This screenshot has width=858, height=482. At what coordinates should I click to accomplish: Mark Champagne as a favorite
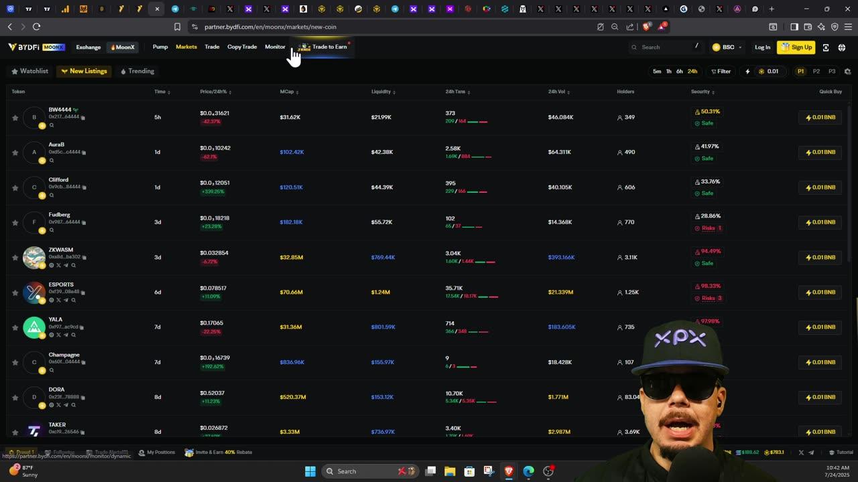coord(15,362)
